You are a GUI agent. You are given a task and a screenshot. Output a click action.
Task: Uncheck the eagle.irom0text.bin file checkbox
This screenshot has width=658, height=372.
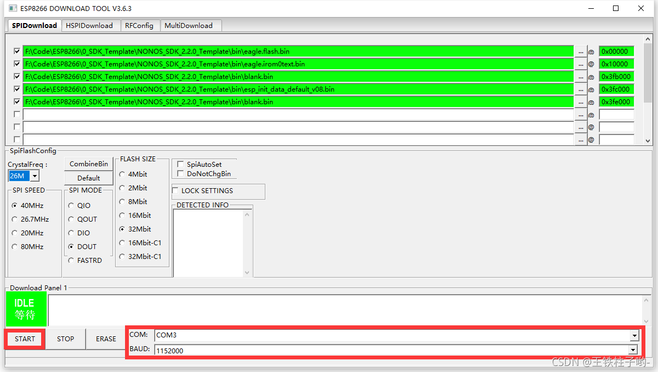pos(17,64)
